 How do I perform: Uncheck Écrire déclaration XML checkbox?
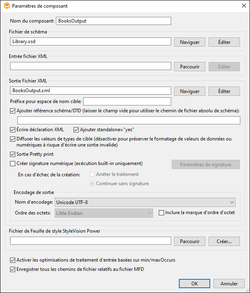[x=12, y=130]
